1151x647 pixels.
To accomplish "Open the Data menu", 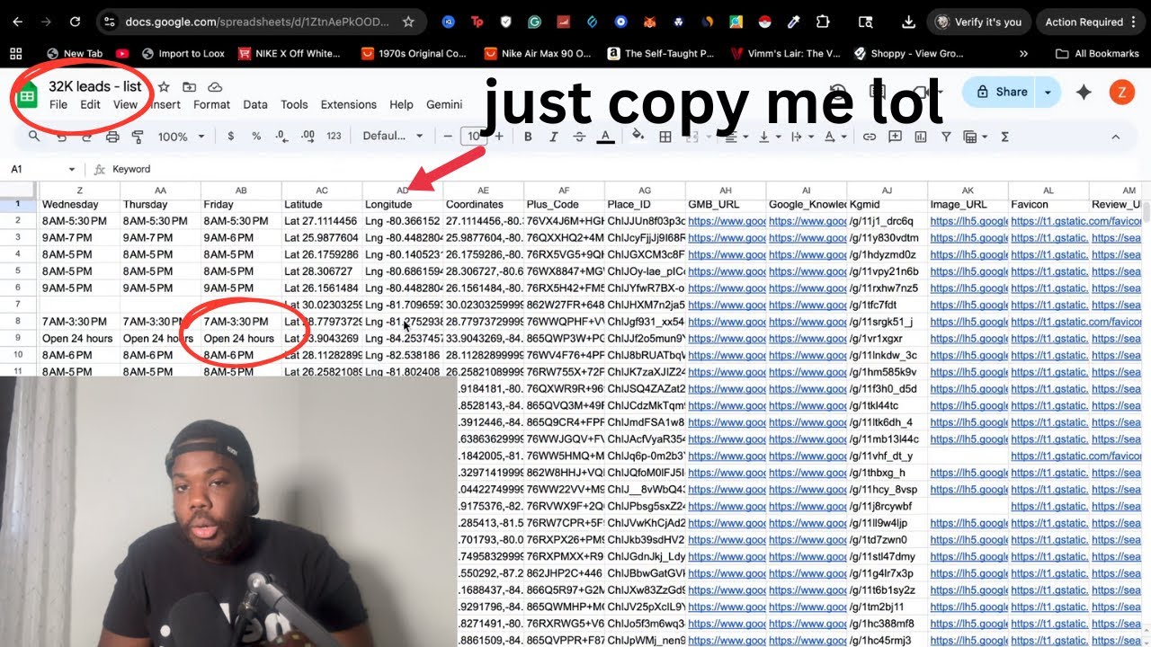I will pos(255,104).
